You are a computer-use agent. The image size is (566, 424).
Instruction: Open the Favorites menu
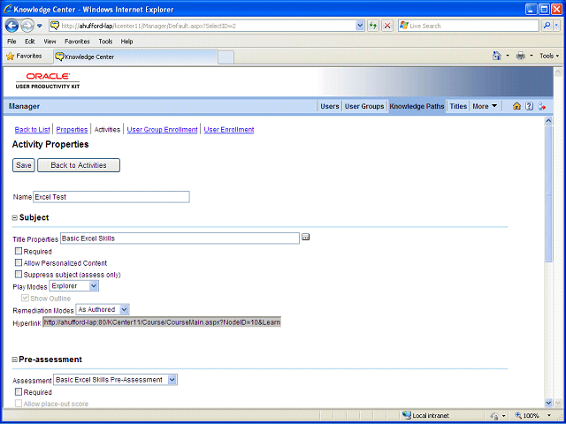(x=77, y=42)
